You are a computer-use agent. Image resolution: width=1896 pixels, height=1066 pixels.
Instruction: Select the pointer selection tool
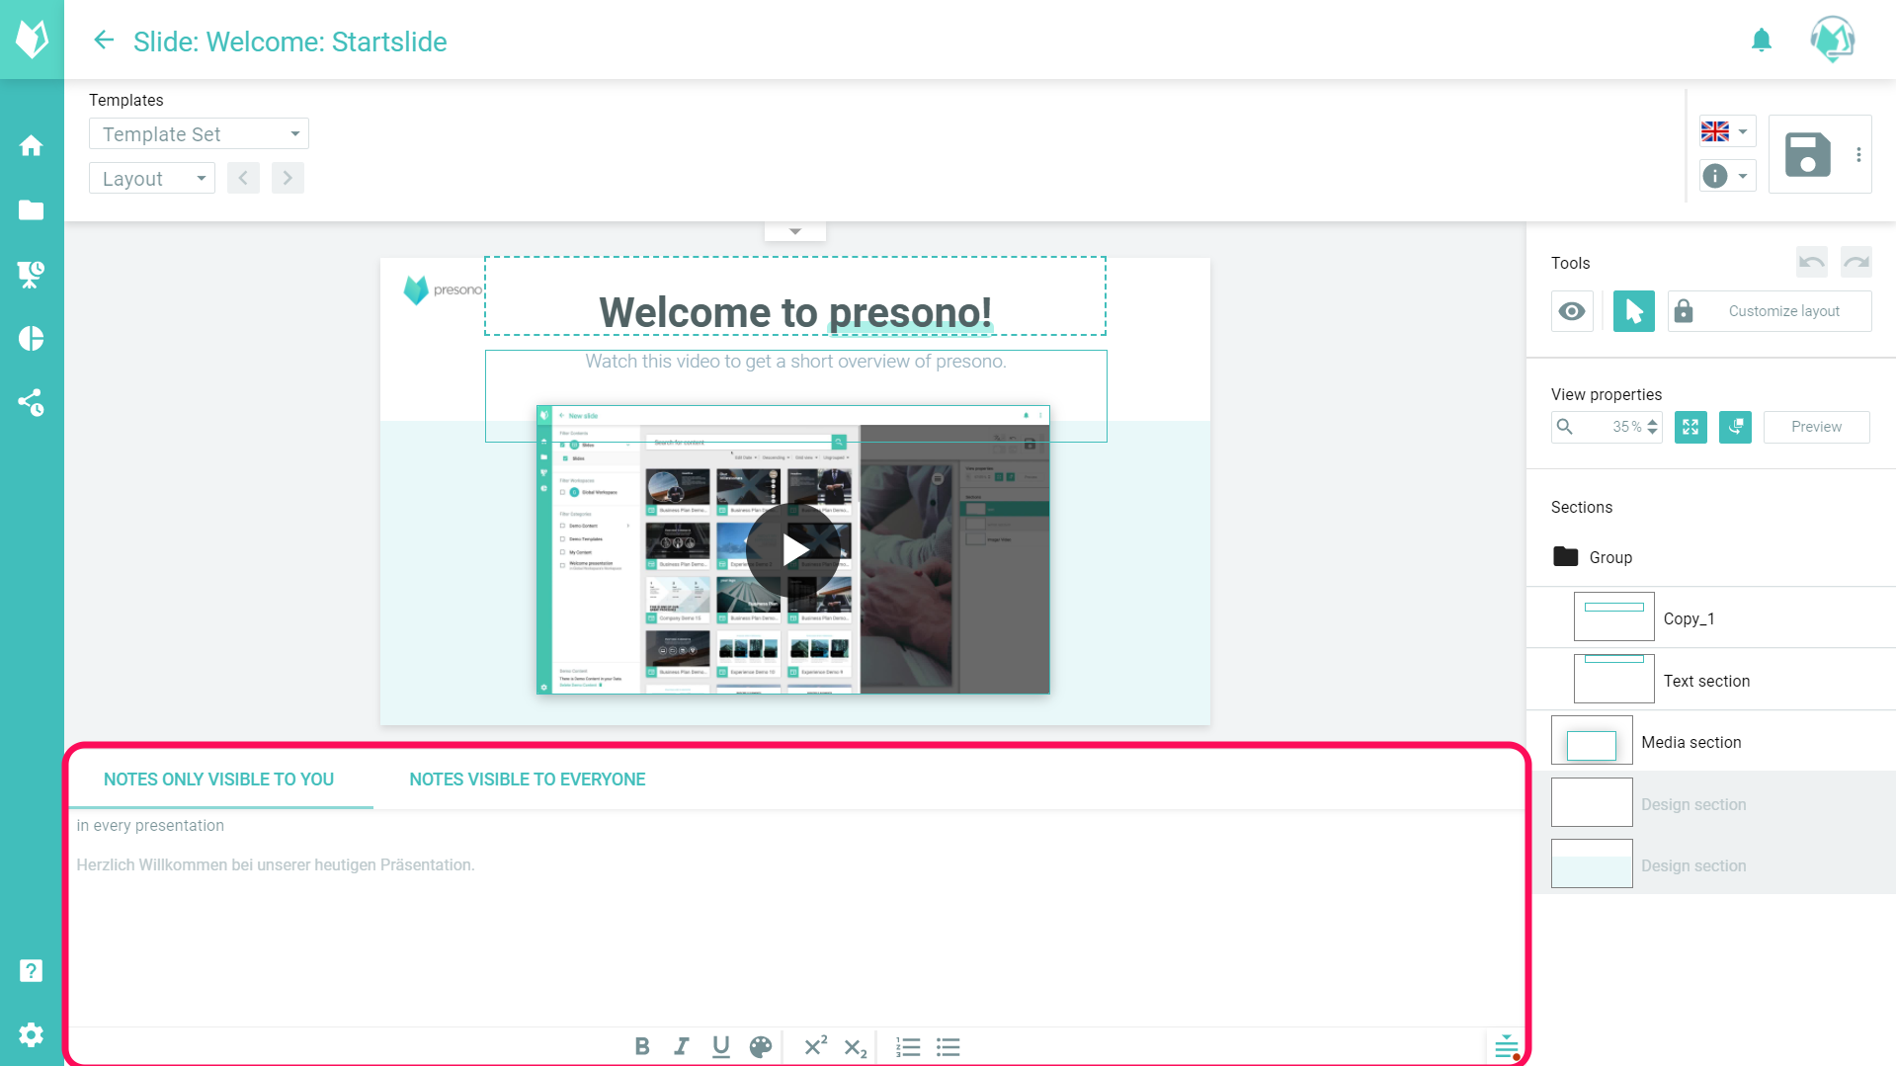pyautogui.click(x=1633, y=311)
